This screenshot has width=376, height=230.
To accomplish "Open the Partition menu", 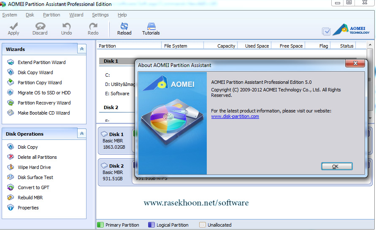I will pyautogui.click(x=51, y=15).
